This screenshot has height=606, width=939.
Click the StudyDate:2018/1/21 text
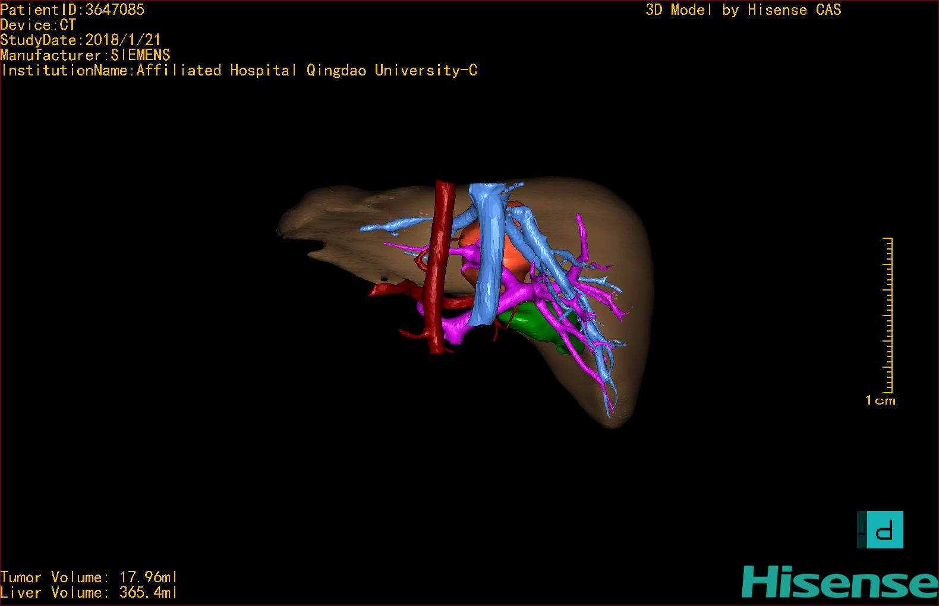click(x=80, y=40)
